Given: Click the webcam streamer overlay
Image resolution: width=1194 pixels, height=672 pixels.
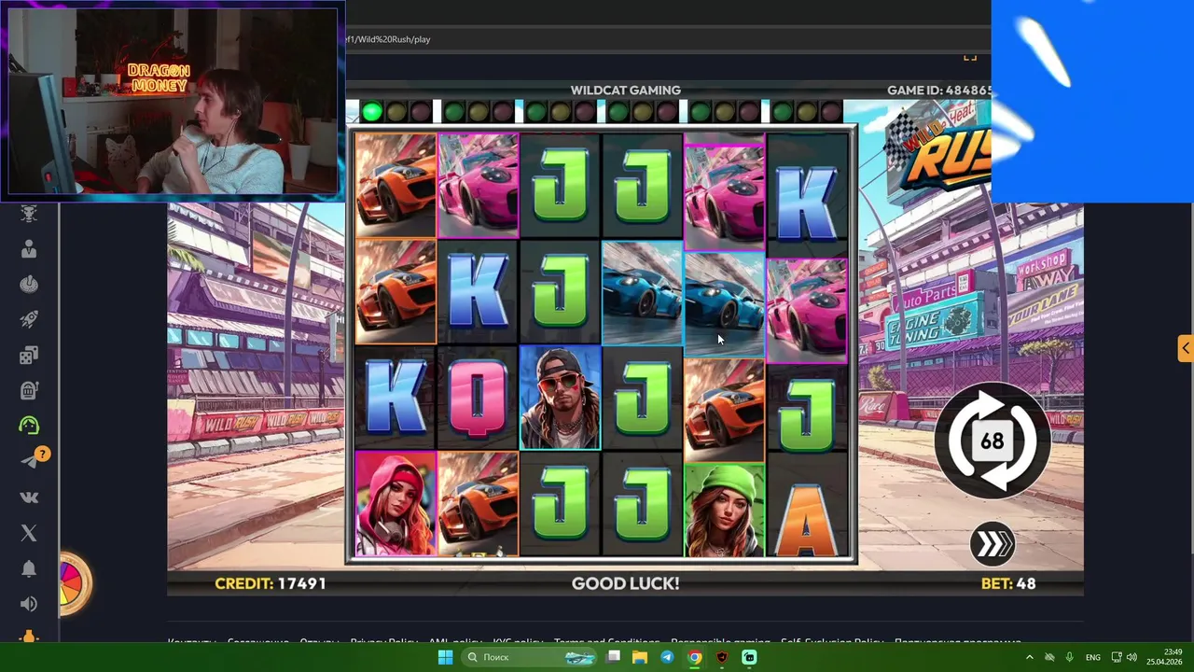Looking at the screenshot, I should pyautogui.click(x=173, y=101).
